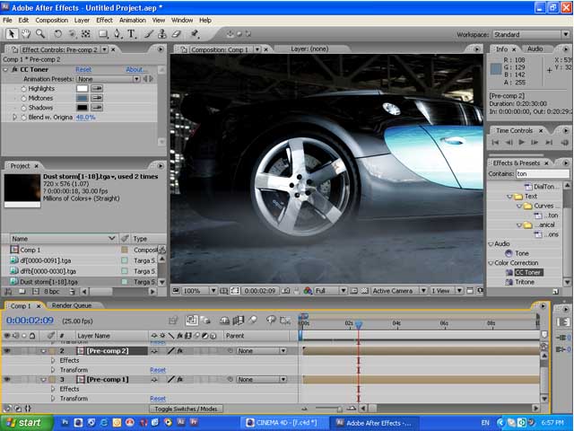Toggle visibility eye of Pre-comp 1 layer
The image size is (574, 431).
click(7, 379)
